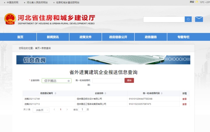
Task: Open the 住房和城乡建设部网站 top link
Action: (68, 2)
